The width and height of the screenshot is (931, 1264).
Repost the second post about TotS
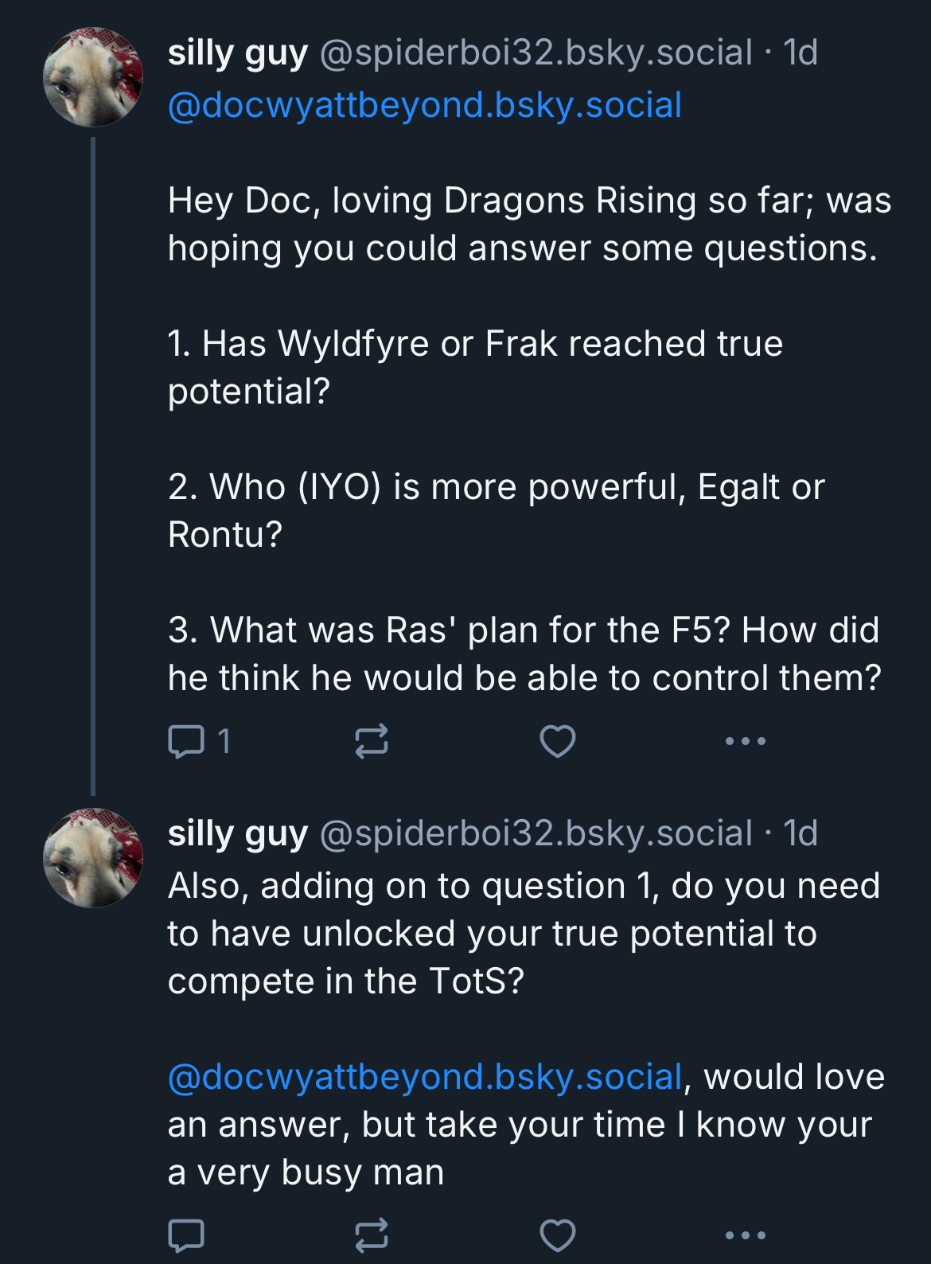pyautogui.click(x=371, y=1235)
